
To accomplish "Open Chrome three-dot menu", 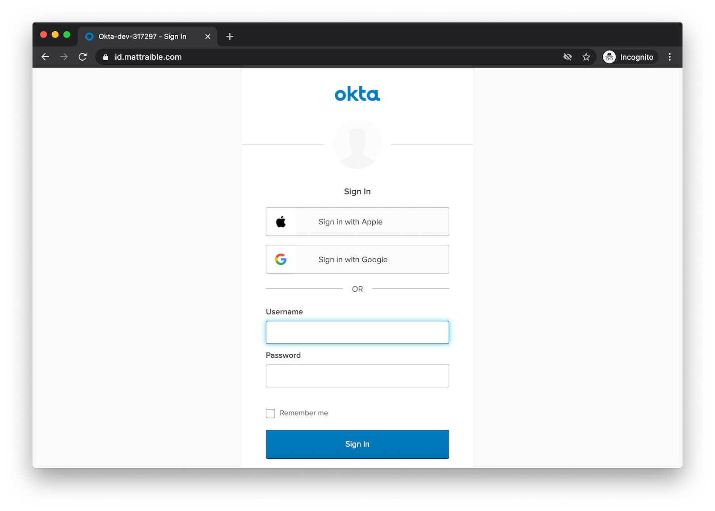I will click(669, 57).
